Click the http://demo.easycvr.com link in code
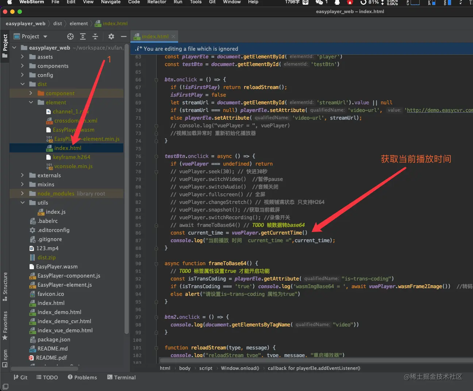The image size is (473, 391). click(x=440, y=110)
